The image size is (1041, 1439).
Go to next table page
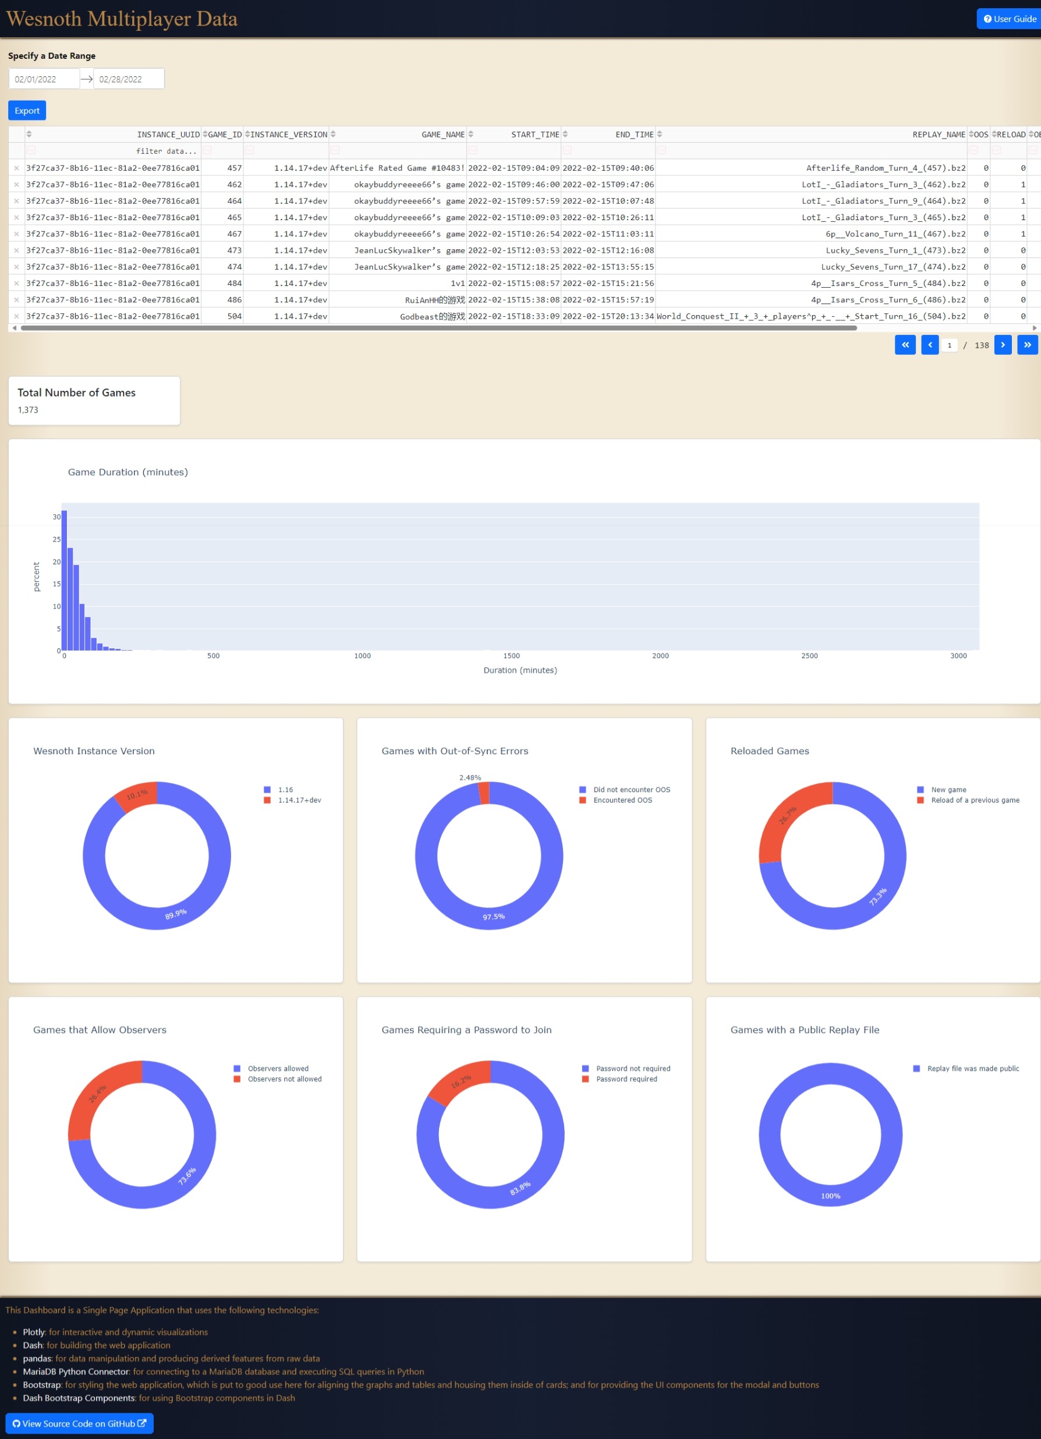(1003, 345)
